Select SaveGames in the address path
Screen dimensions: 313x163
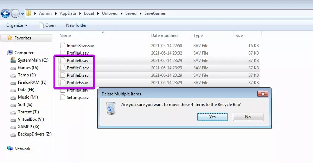click(x=155, y=13)
